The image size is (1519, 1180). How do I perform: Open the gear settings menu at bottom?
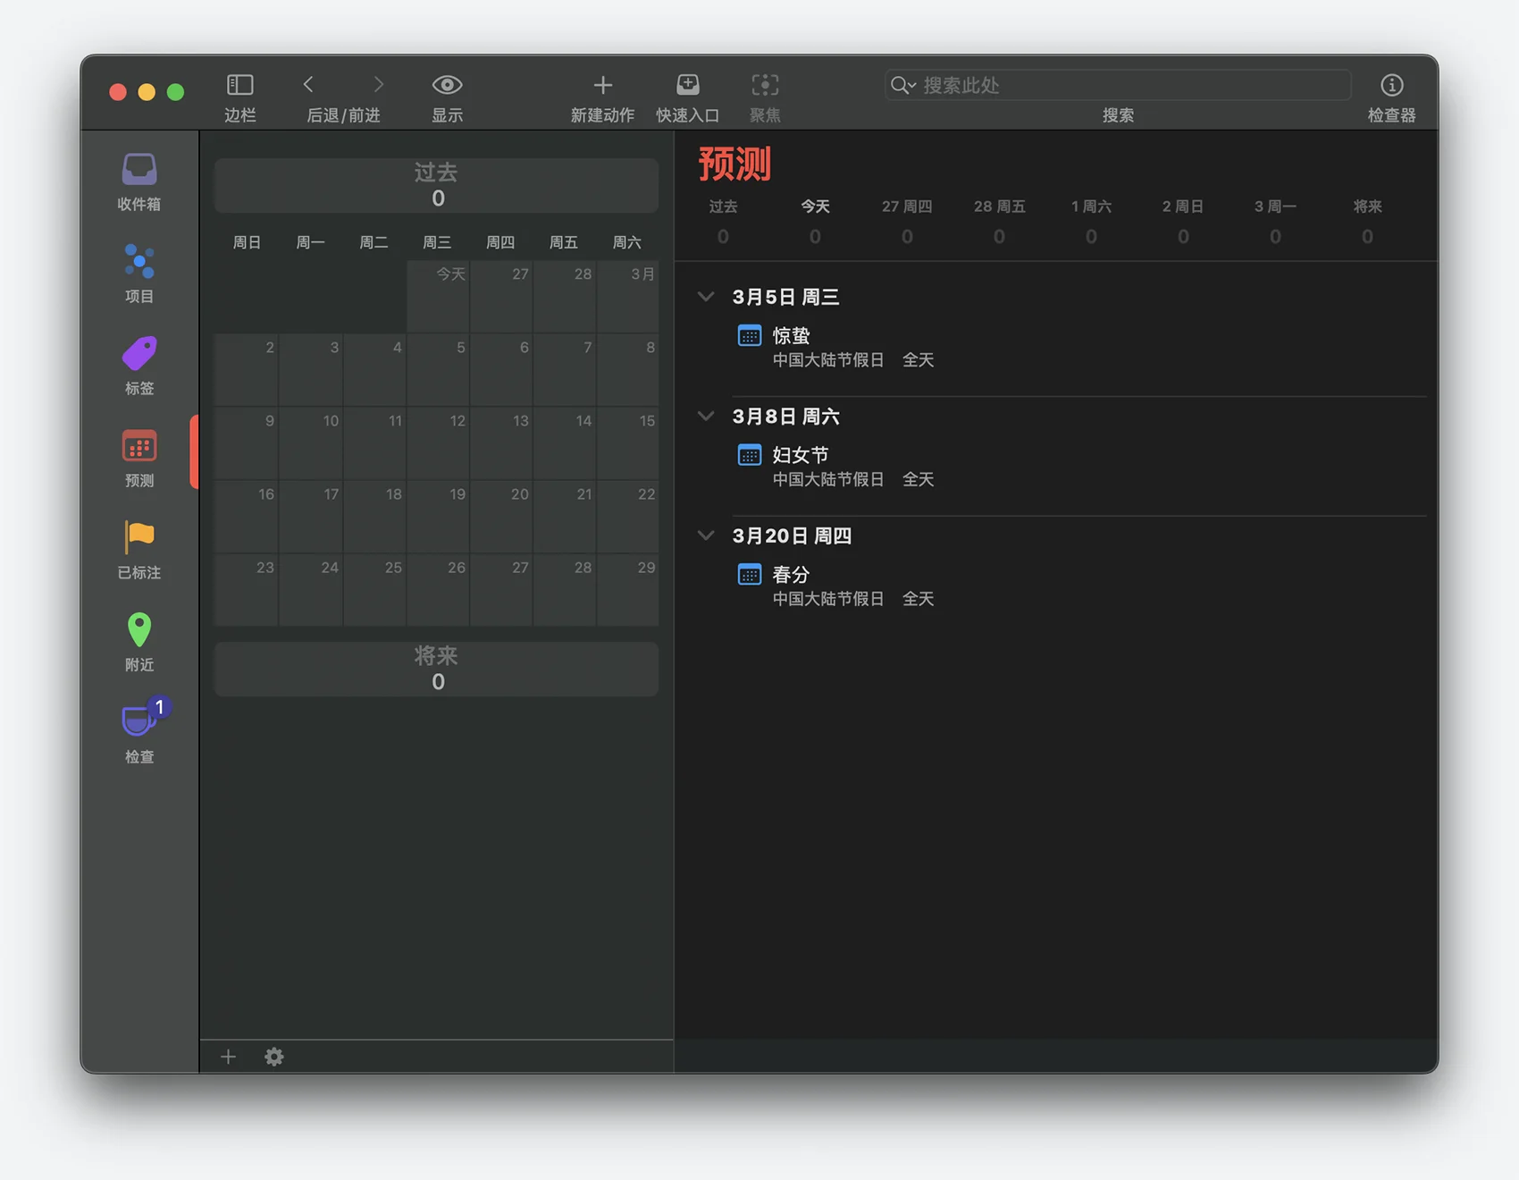(274, 1057)
